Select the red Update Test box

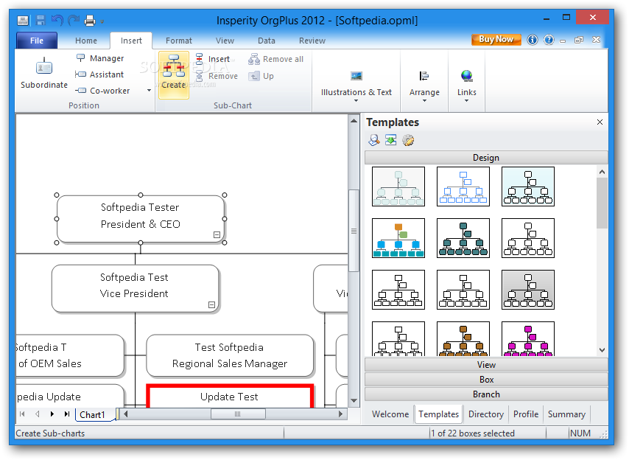point(230,397)
